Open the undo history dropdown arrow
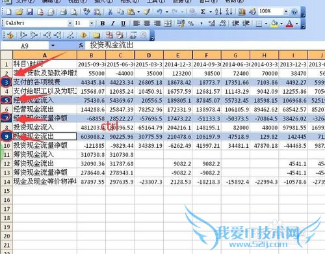 click(167, 12)
